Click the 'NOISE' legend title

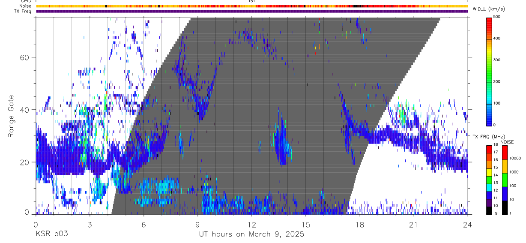(x=507, y=142)
